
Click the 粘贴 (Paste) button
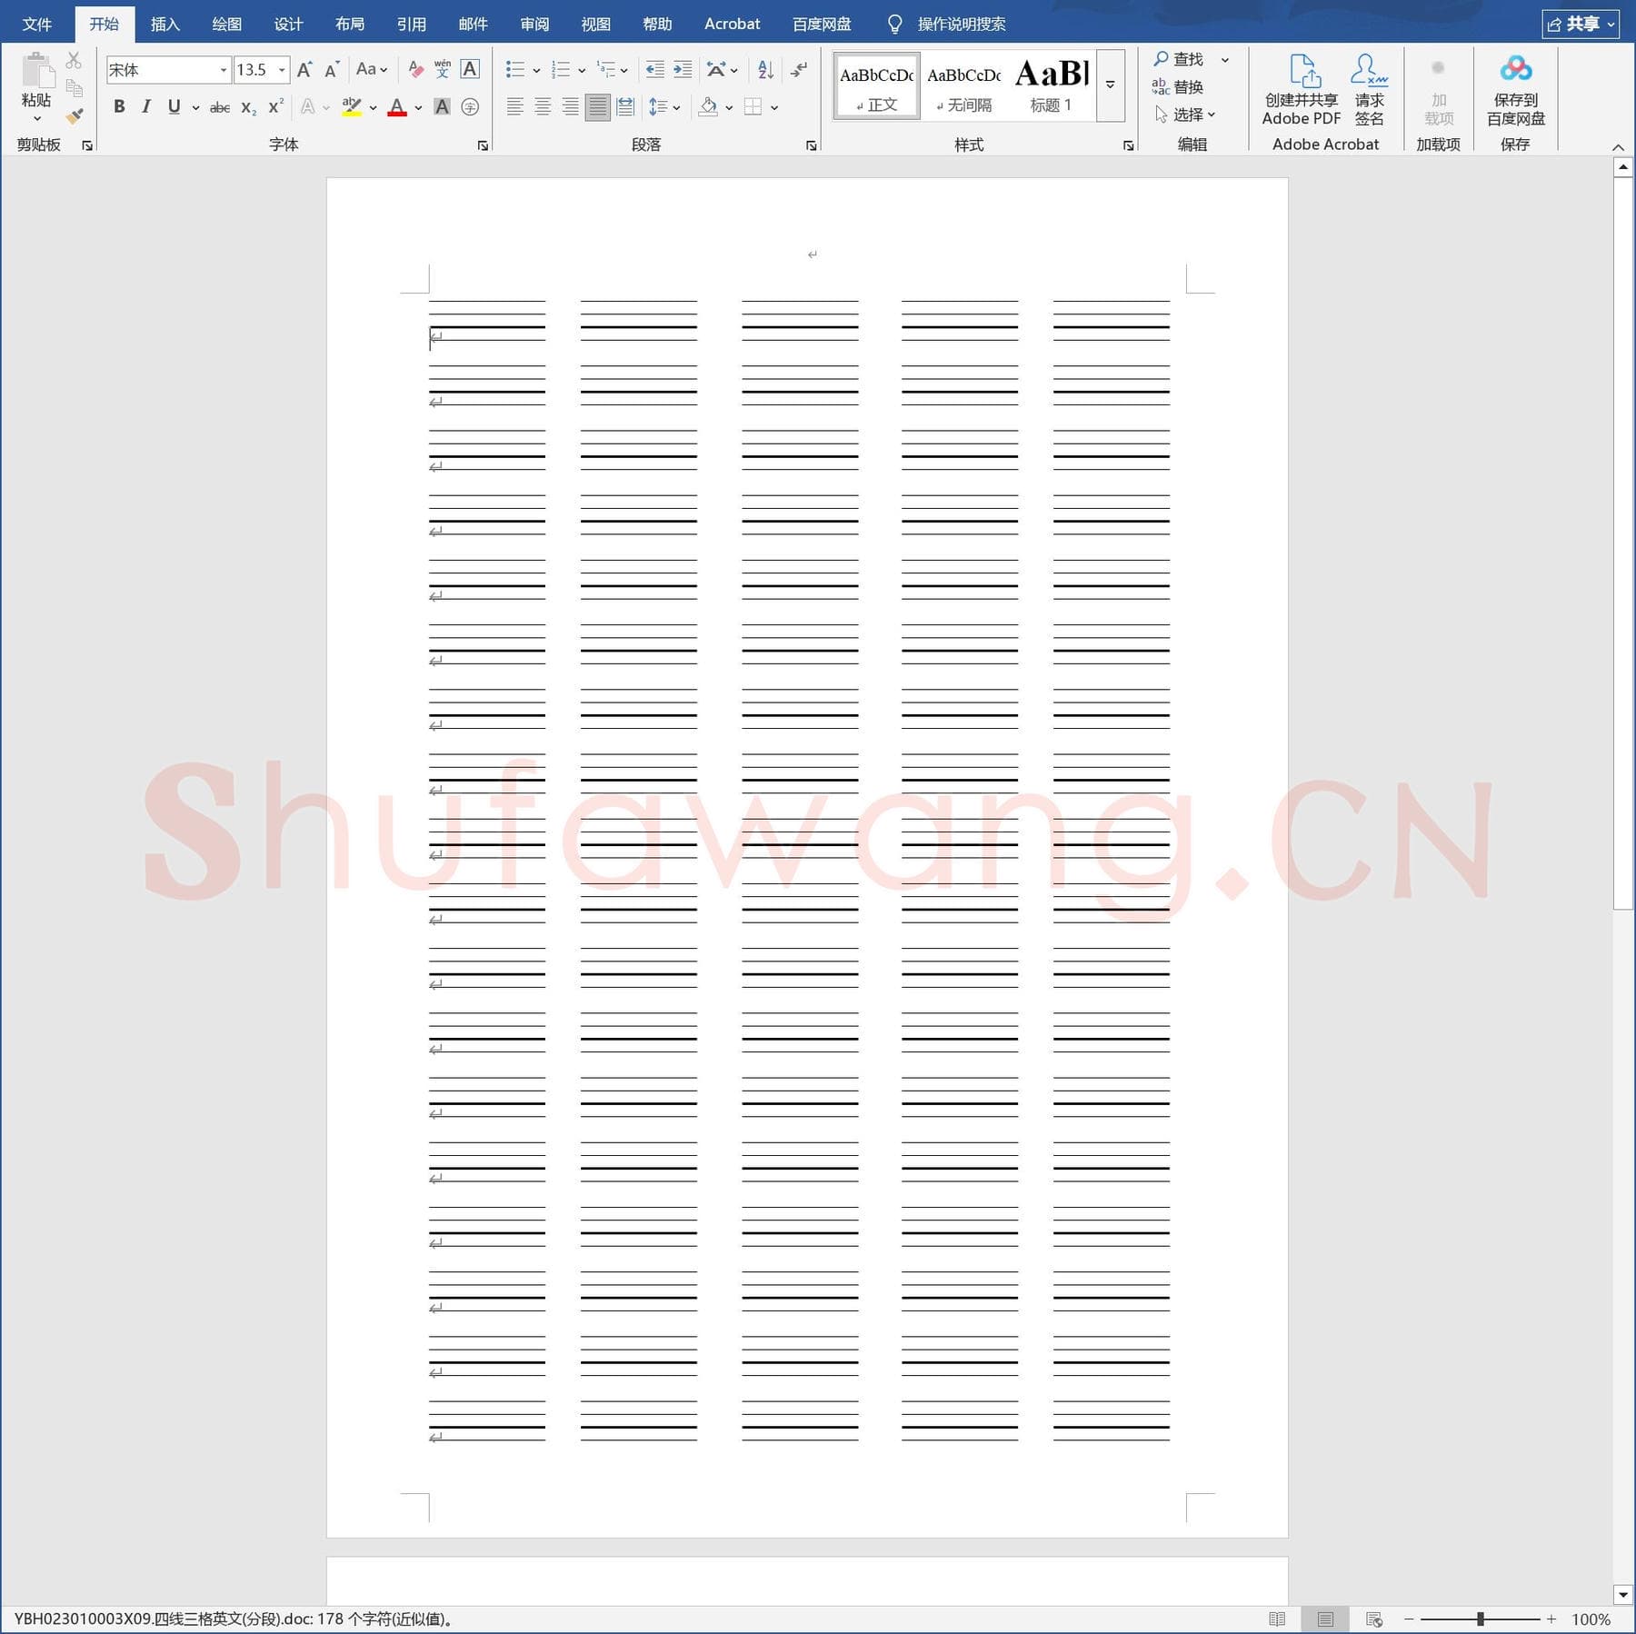click(36, 88)
